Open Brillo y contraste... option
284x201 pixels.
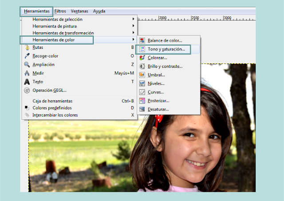169,66
